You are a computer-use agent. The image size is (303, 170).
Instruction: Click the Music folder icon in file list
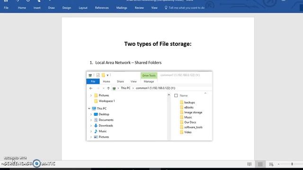pos(181,117)
